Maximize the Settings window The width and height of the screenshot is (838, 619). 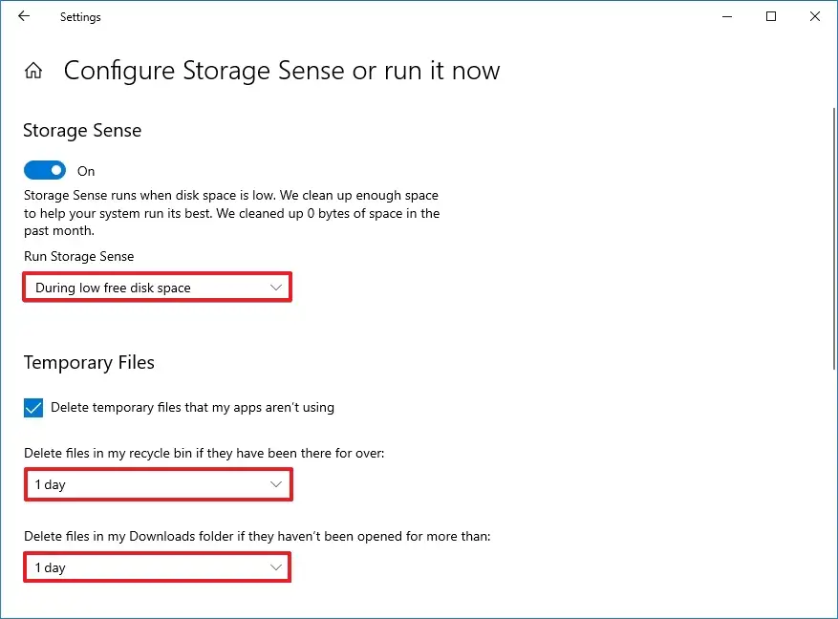click(x=770, y=16)
